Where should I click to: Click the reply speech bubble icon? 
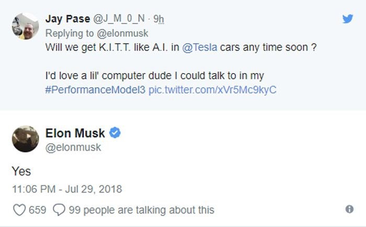tap(58, 210)
